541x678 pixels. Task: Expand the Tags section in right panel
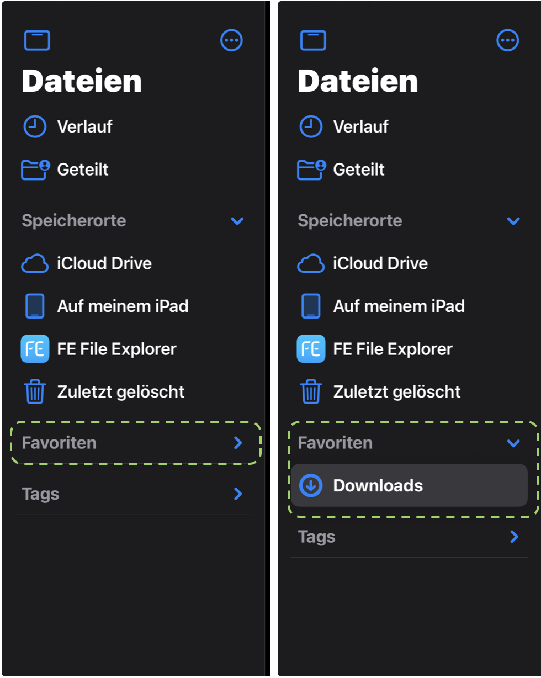[x=514, y=537]
